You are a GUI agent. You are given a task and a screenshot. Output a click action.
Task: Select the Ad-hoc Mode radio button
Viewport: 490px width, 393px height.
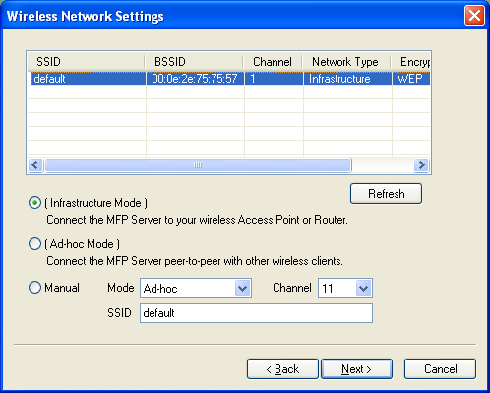(34, 244)
